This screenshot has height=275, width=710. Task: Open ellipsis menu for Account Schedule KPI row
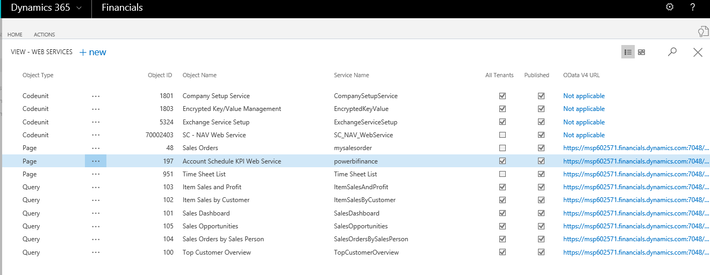[96, 161]
